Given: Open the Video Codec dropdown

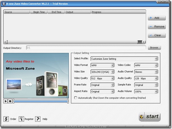Looking at the screenshot, I should [x=146, y=65].
